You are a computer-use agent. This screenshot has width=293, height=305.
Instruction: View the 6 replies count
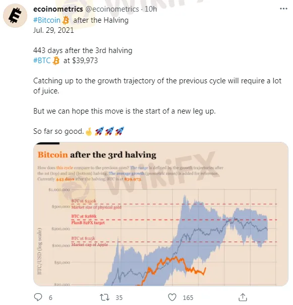50,297
